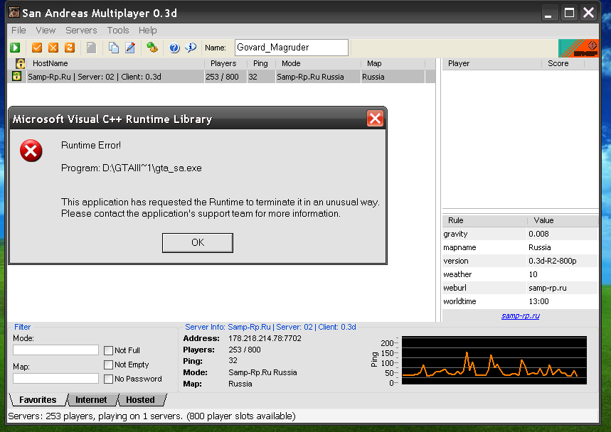Open Settings via the gears toolbar icon
The height and width of the screenshot is (432, 611).
tap(152, 48)
